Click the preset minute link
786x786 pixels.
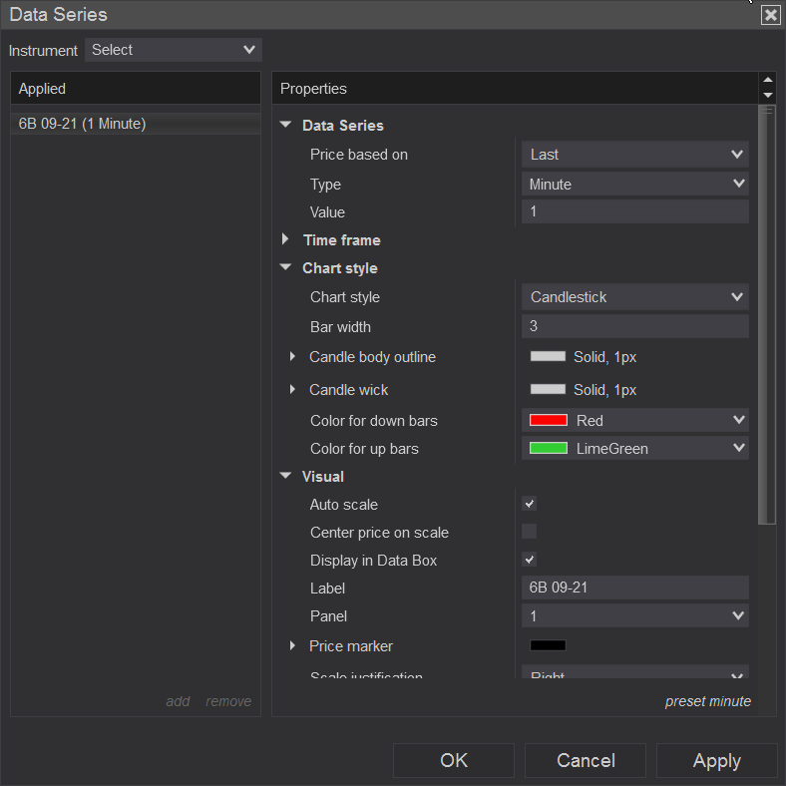(x=707, y=701)
